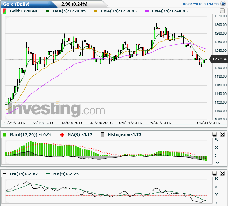This screenshot has width=228, height=206.
Task: Click the current price tag 1220.40 on axis
Action: pos(219,59)
